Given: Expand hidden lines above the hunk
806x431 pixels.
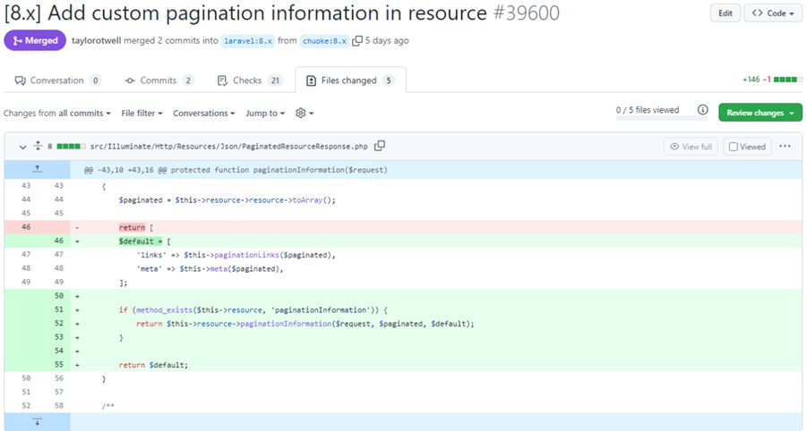Looking at the screenshot, I should pyautogui.click(x=37, y=169).
